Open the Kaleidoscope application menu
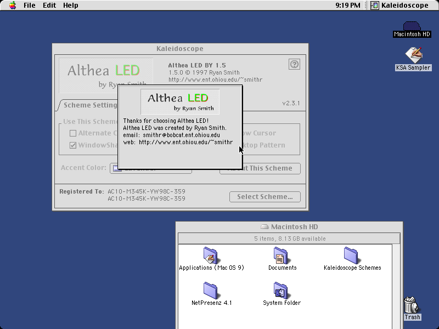 (399, 5)
